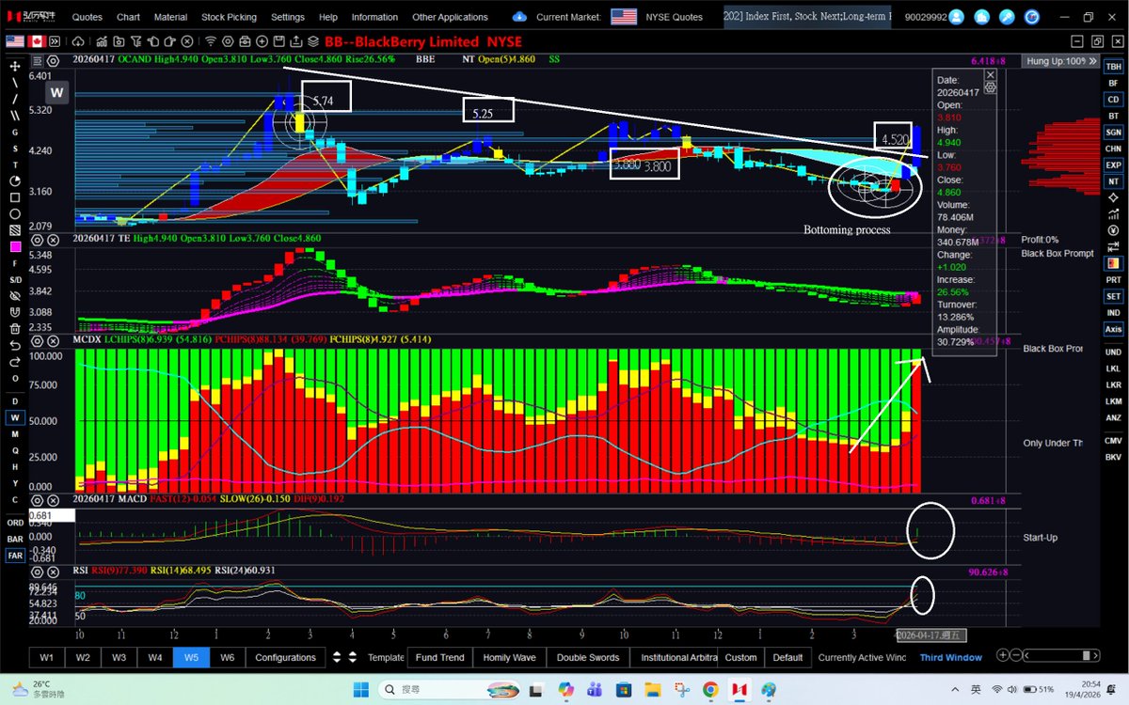Screen dimensions: 1129x705
Task: Click the briefcase toolbar icon
Action: (245, 41)
